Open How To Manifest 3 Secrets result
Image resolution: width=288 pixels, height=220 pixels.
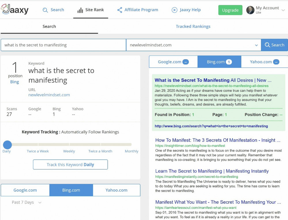pos(218,140)
